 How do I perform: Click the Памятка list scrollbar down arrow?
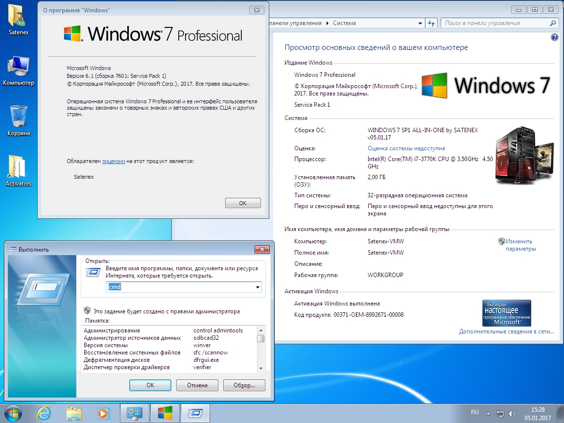[x=261, y=369]
